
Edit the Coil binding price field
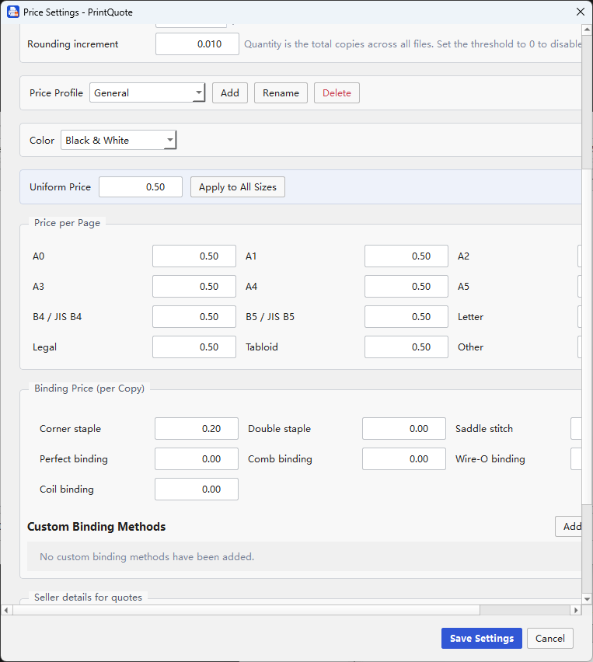197,490
